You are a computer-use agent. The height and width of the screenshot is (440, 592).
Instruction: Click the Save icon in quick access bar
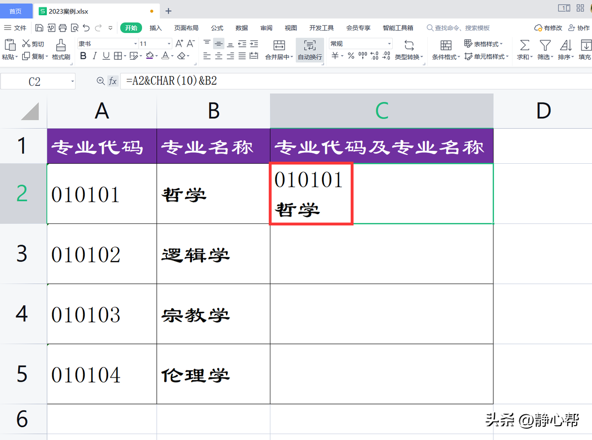39,28
